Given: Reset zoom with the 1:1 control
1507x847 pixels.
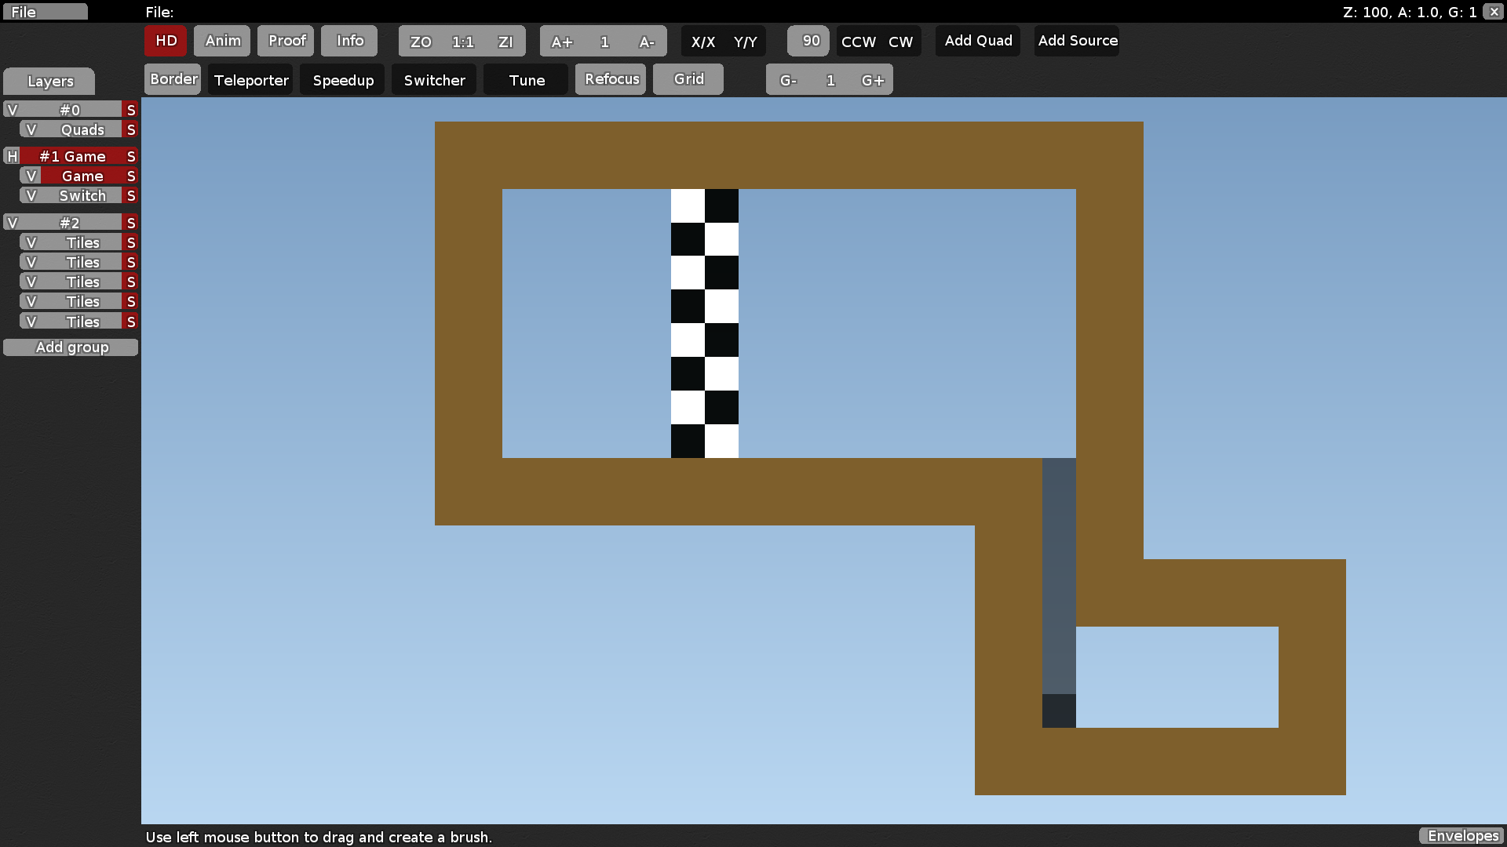Looking at the screenshot, I should click(462, 42).
